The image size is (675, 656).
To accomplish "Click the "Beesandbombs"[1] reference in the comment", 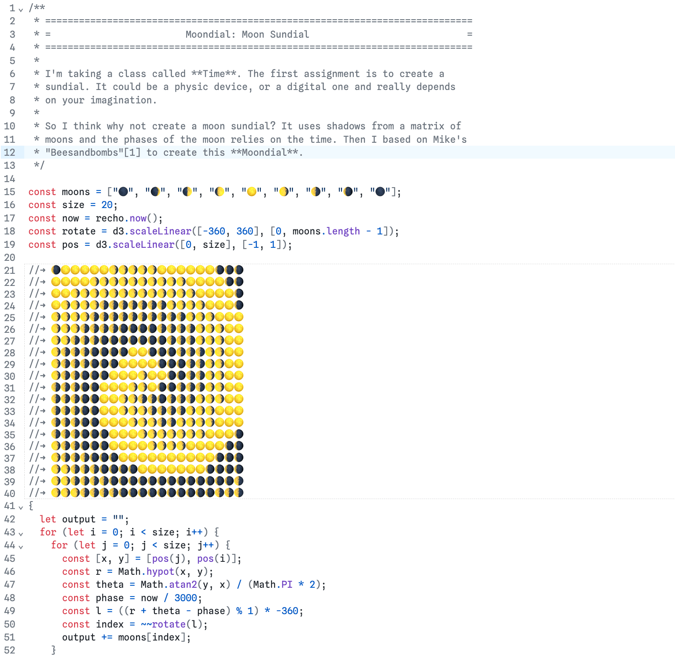I will [93, 152].
